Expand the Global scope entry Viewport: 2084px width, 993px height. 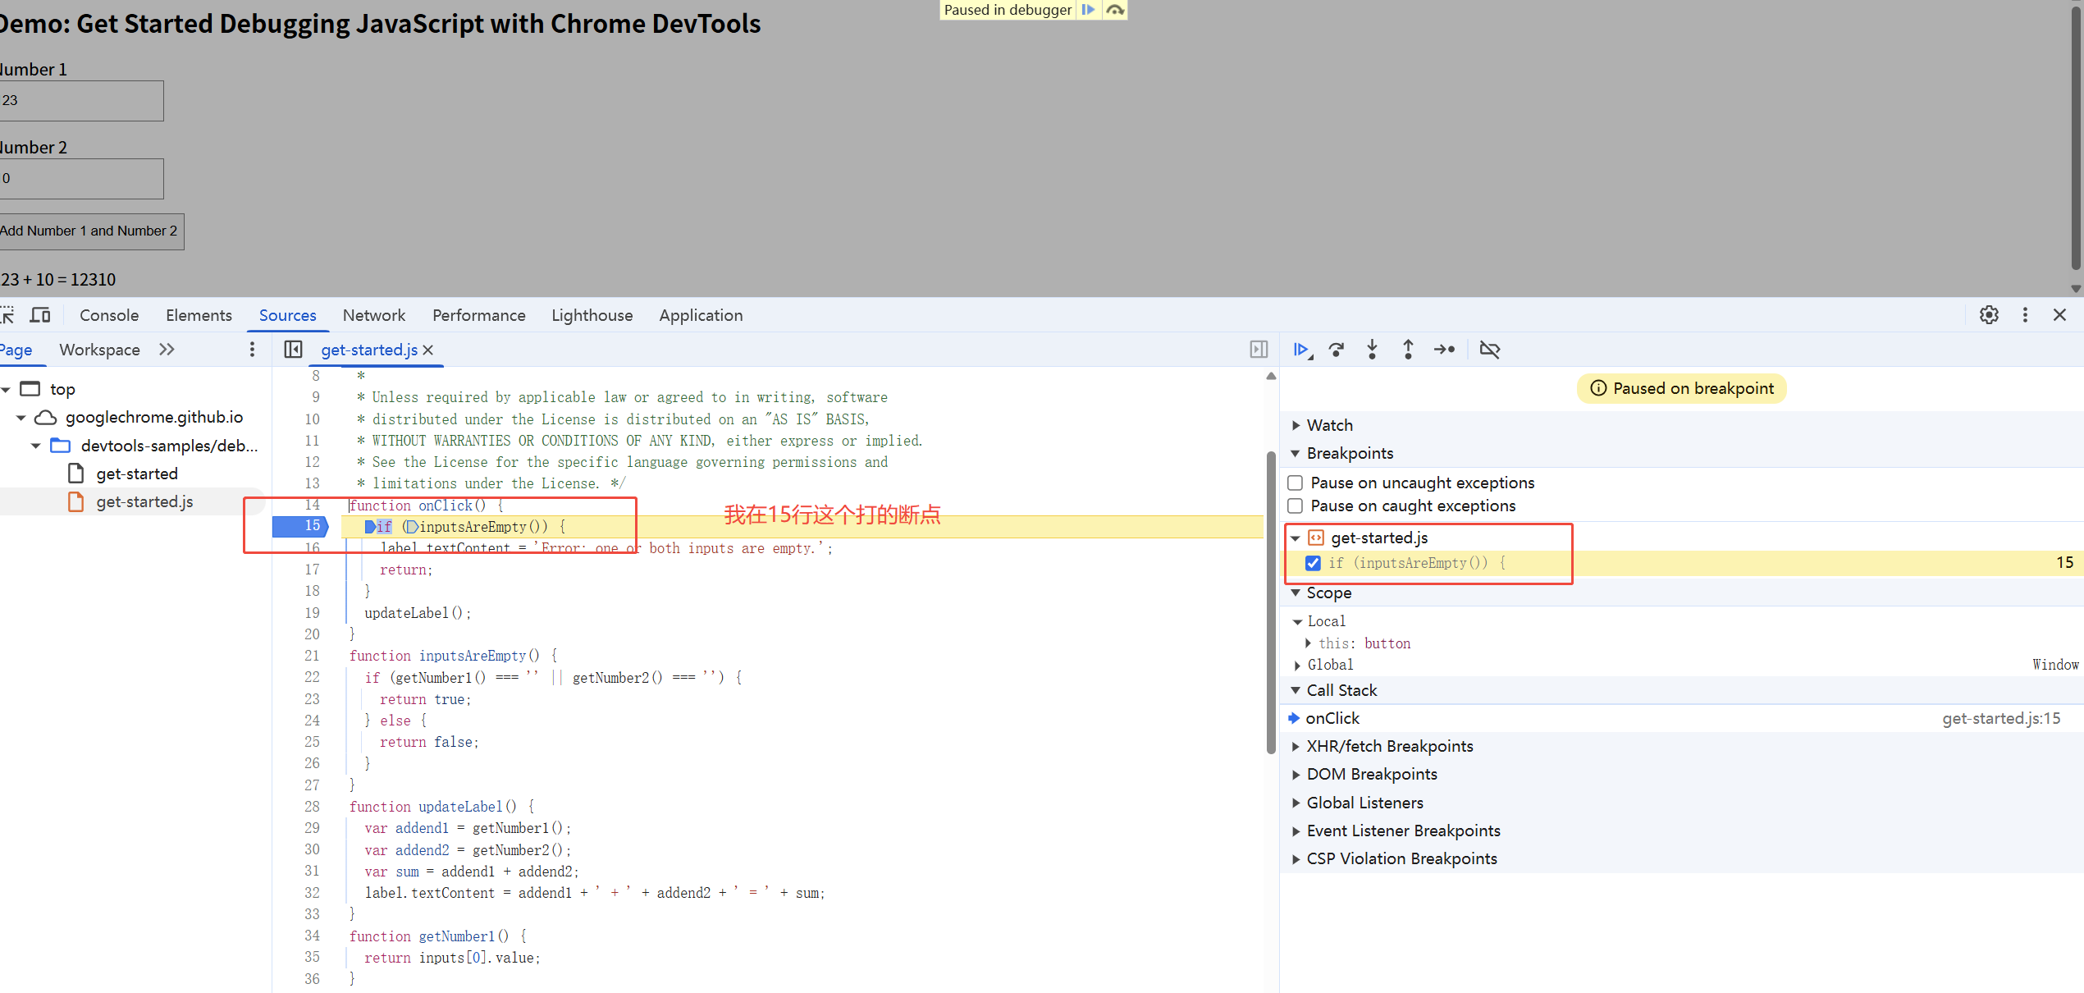tap(1329, 665)
